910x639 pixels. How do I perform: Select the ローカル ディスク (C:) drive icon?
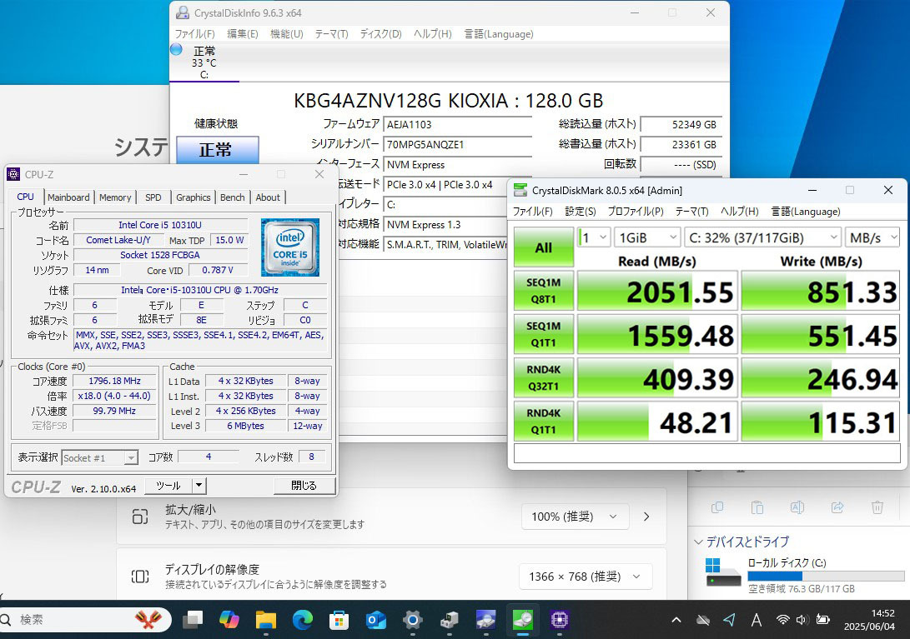[722, 573]
